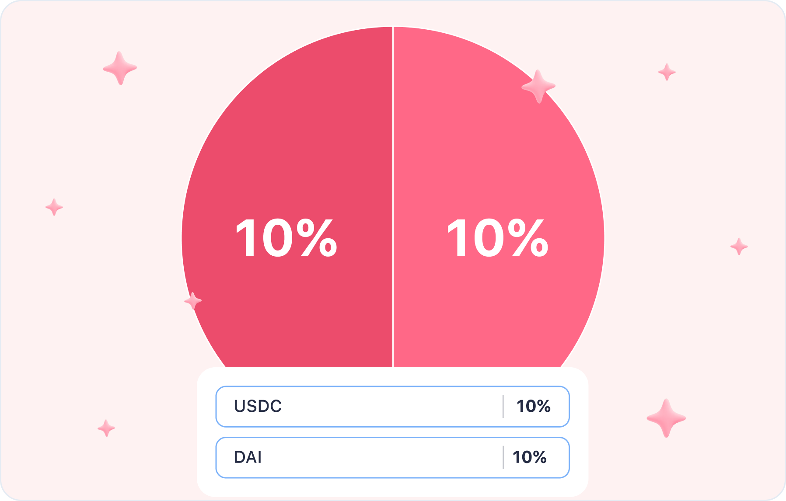Click the 10% value in the DAI row

pyautogui.click(x=530, y=458)
